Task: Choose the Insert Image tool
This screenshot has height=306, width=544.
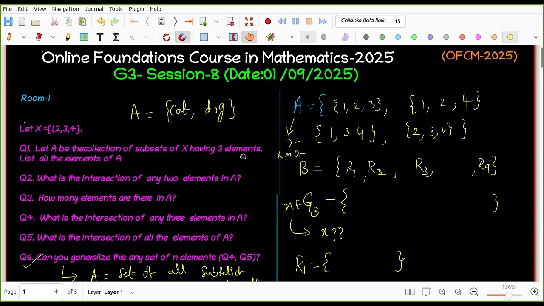Action: [x=84, y=37]
